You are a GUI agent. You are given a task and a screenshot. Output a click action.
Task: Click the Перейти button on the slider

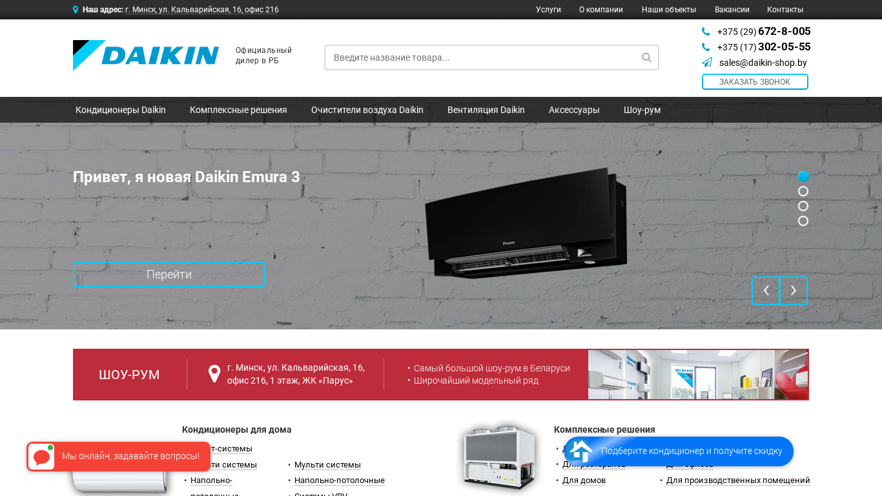169,274
